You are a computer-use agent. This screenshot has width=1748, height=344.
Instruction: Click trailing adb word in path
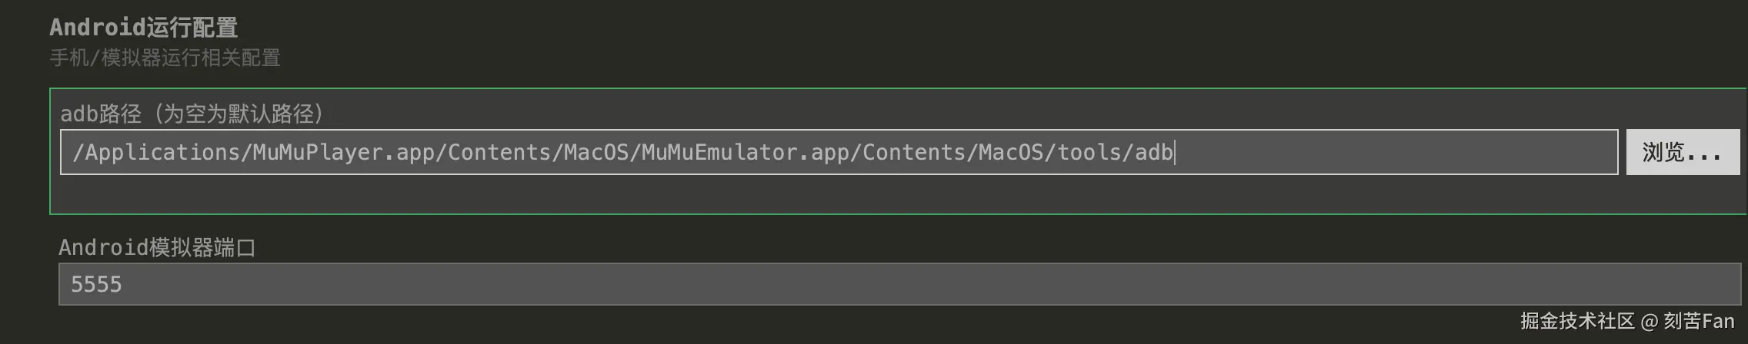1153,152
